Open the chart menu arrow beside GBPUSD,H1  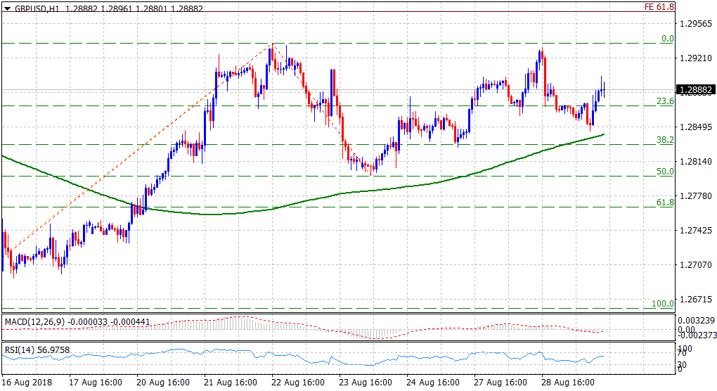point(7,6)
